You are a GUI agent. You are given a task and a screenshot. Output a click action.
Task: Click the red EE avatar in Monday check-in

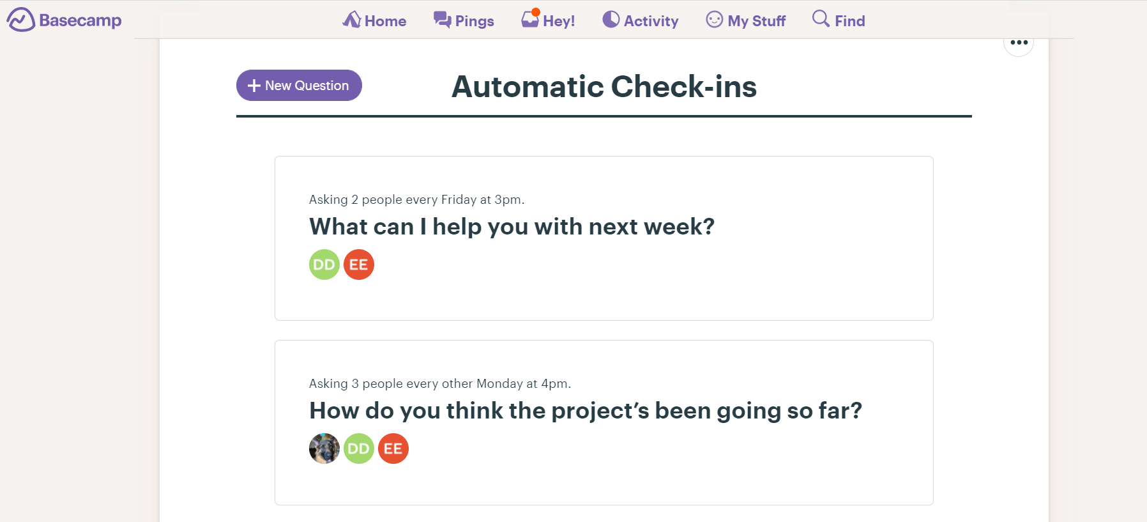pos(393,449)
